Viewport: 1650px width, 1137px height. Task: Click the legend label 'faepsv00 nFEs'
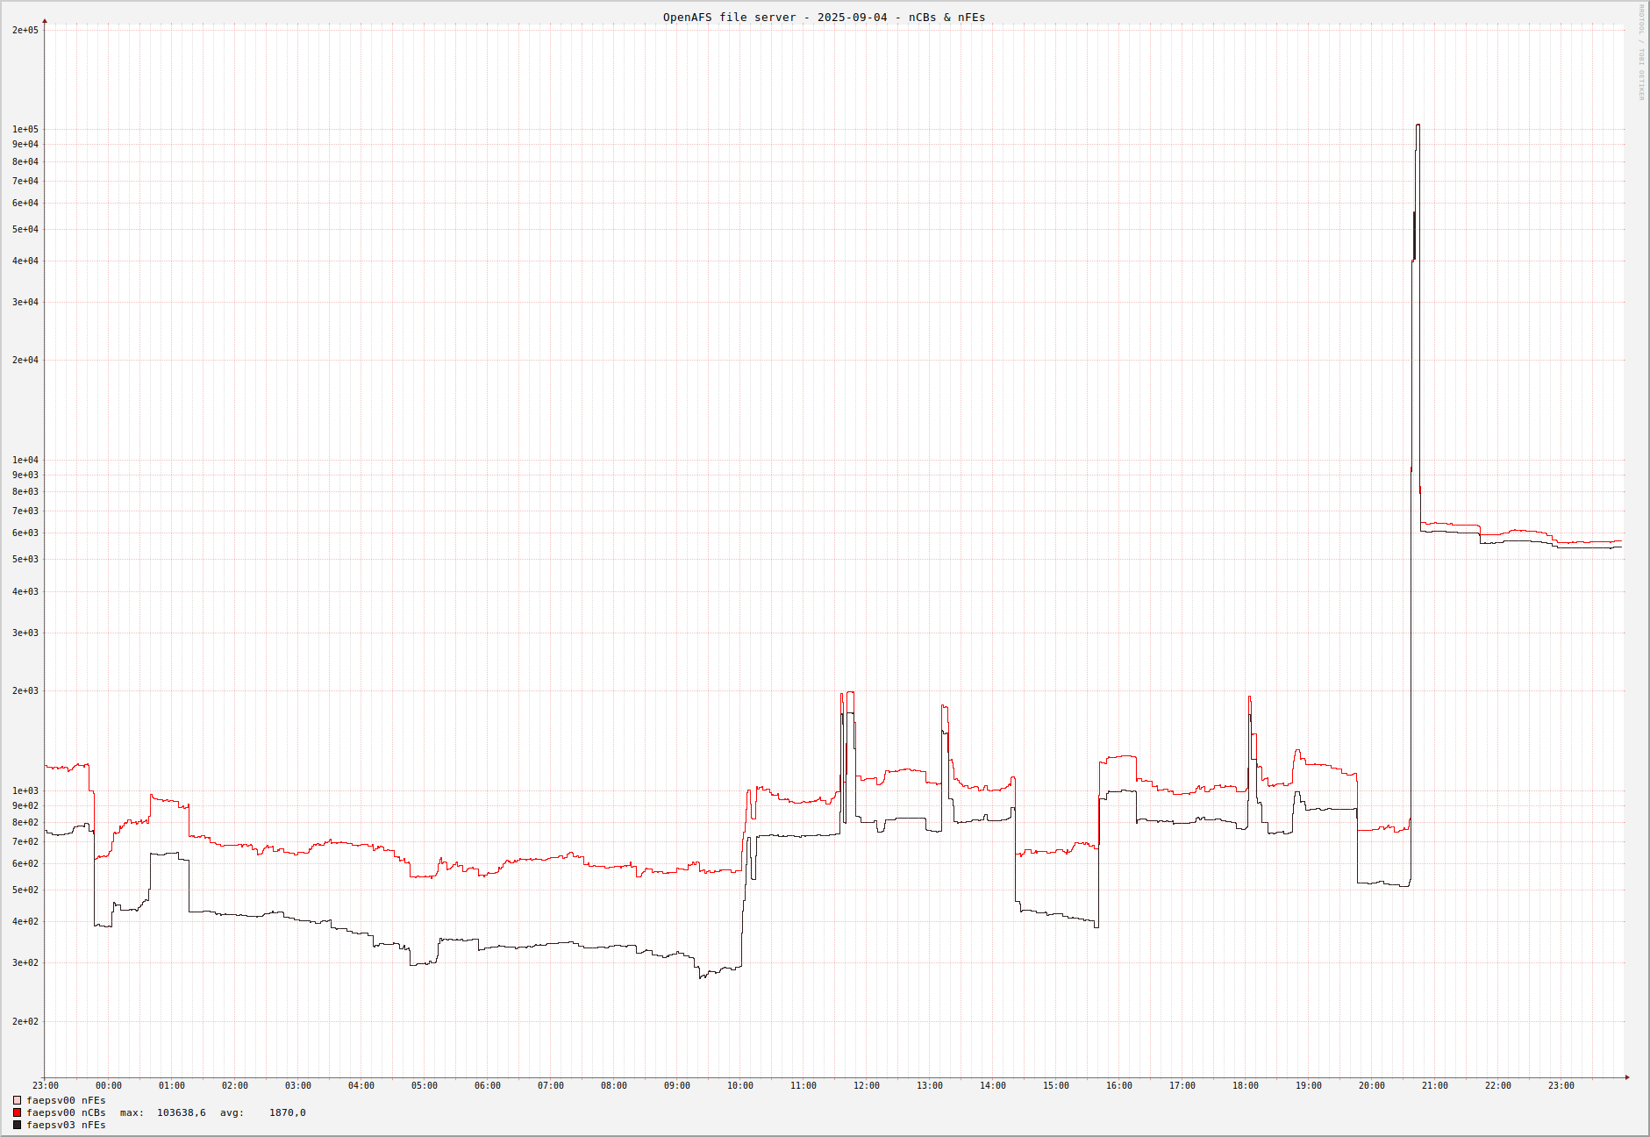[x=66, y=1100]
